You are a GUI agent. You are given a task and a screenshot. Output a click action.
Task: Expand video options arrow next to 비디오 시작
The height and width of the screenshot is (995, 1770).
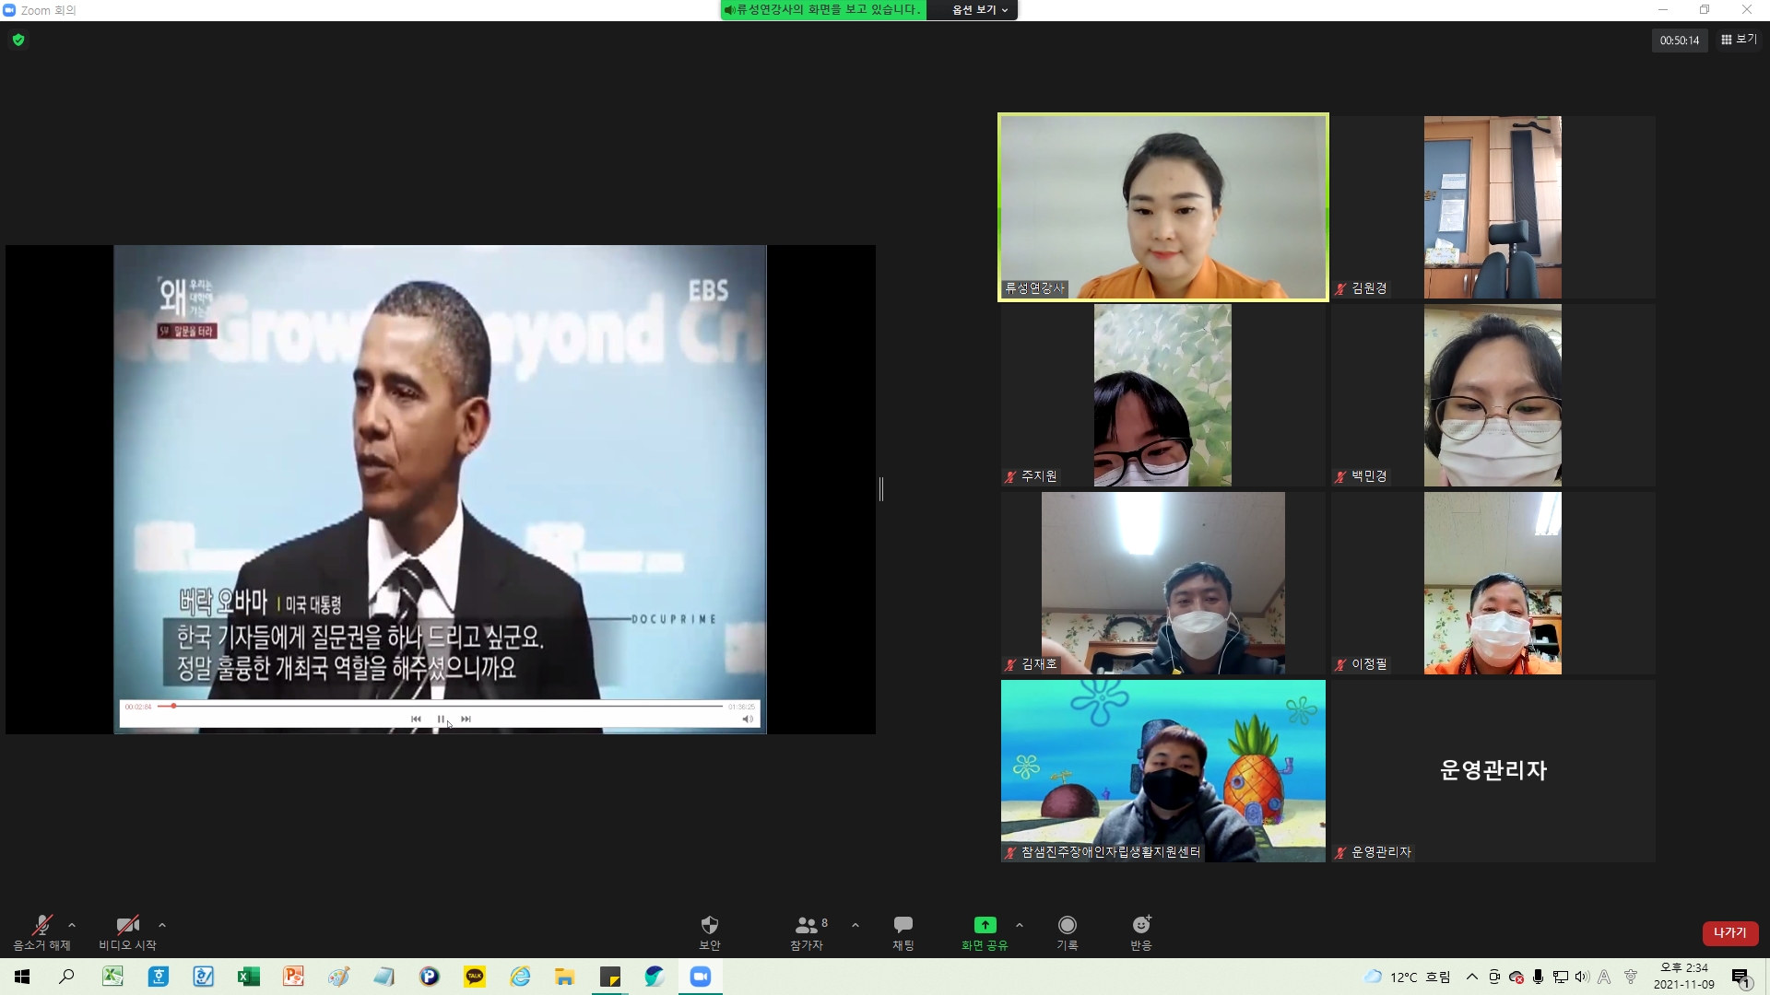point(162,925)
